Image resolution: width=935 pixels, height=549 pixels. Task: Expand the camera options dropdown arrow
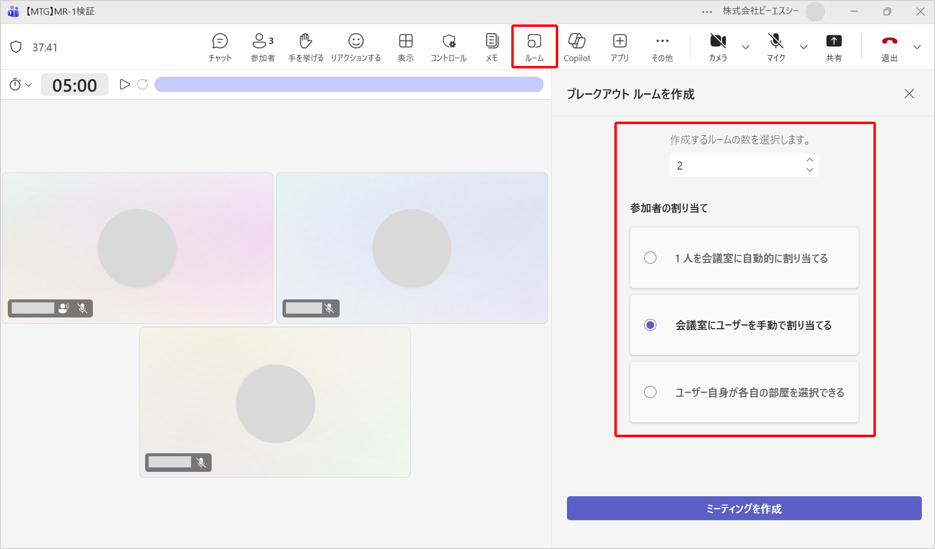(x=745, y=47)
